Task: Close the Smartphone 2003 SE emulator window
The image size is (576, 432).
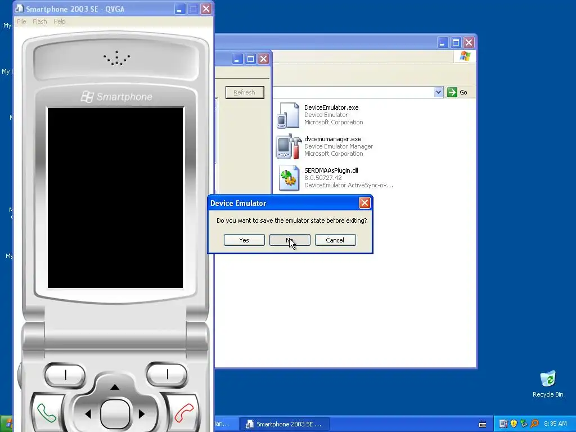Action: pyautogui.click(x=206, y=9)
